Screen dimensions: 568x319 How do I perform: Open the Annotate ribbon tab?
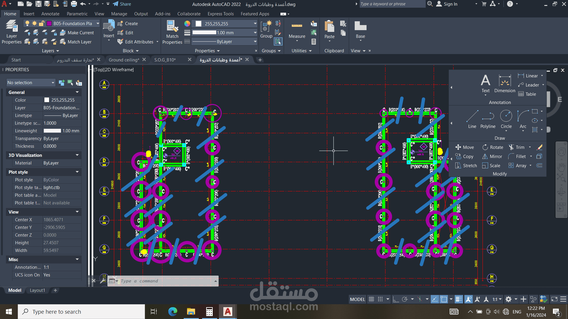50,14
